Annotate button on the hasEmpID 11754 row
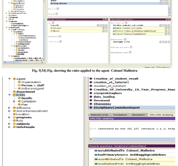Screen dimensions: 178x166 (163, 42)
